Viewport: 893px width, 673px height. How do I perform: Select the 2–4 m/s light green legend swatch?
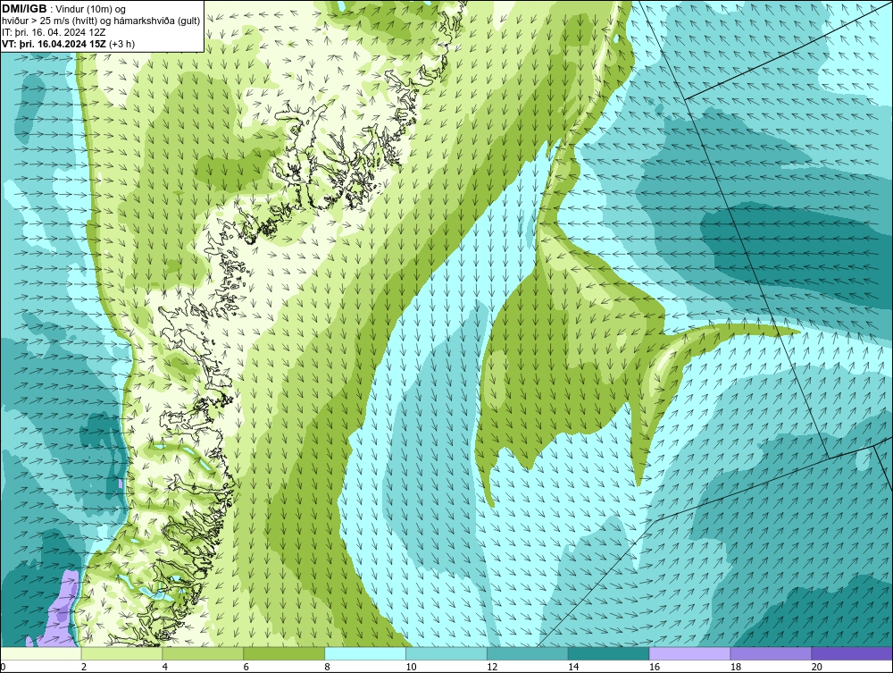point(121,653)
